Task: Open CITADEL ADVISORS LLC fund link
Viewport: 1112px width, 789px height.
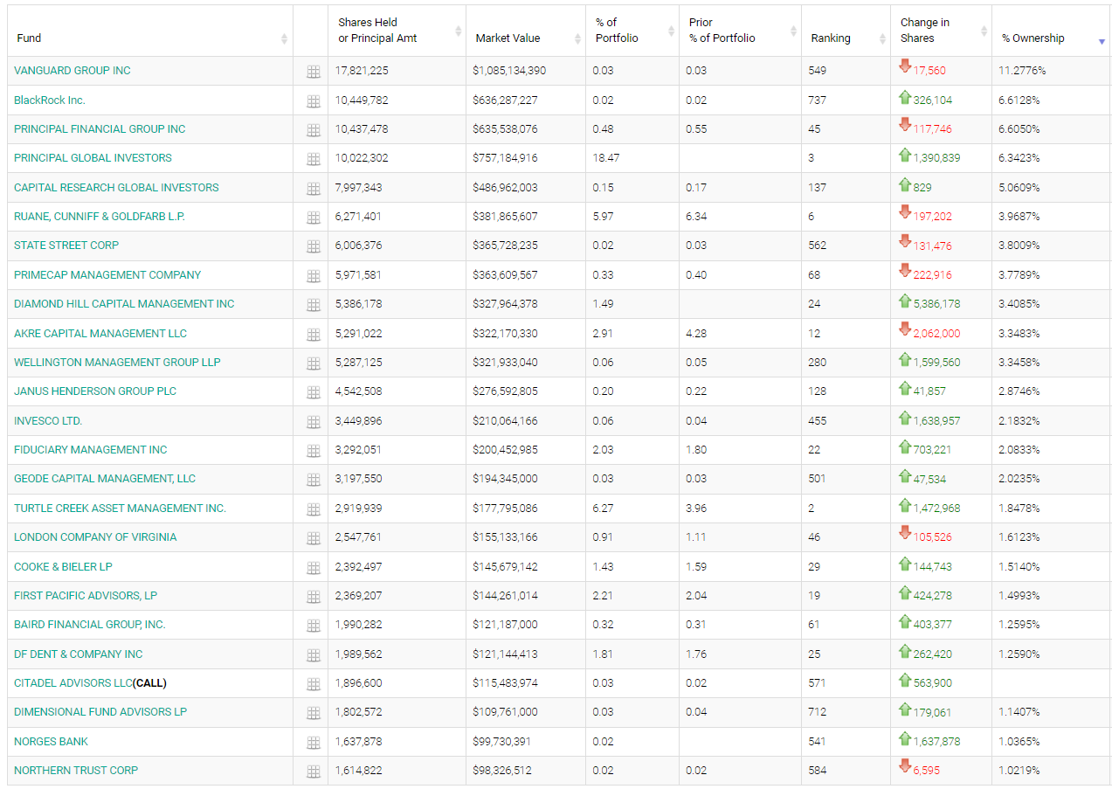Action: (73, 683)
